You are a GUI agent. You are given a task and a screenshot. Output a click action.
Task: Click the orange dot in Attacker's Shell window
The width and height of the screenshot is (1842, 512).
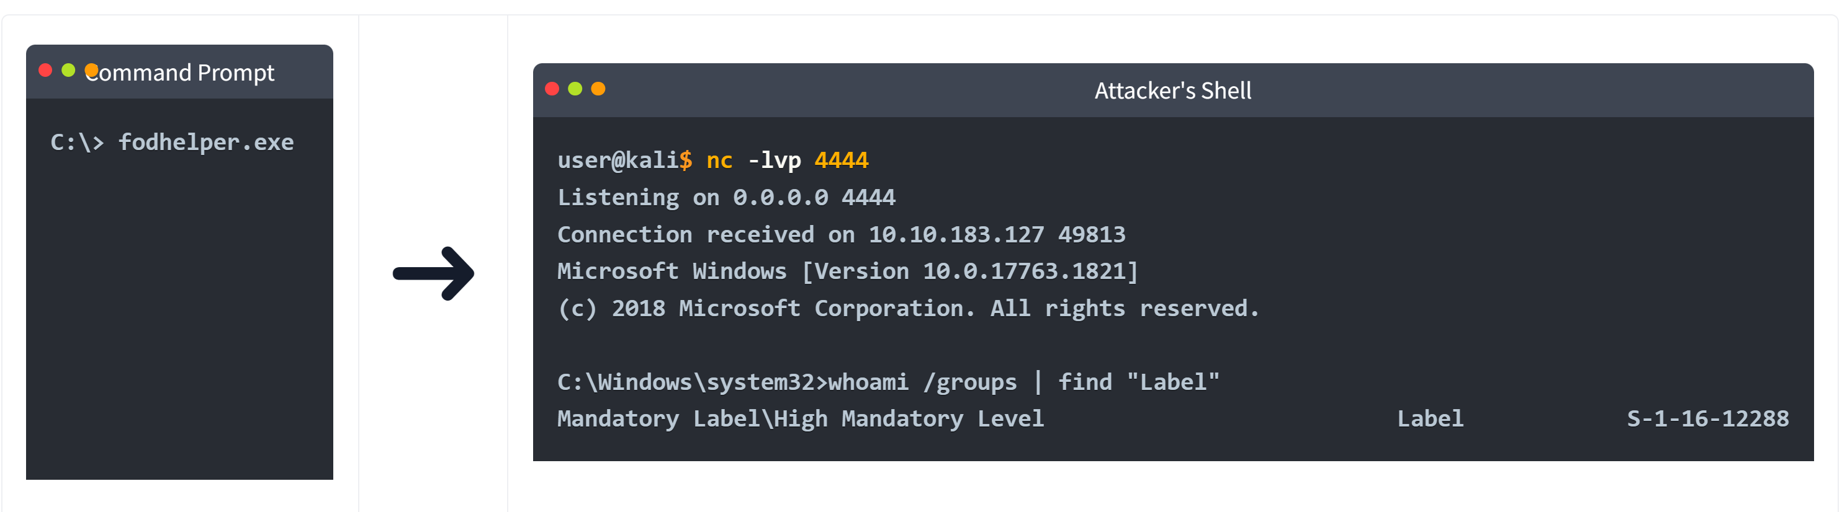598,89
